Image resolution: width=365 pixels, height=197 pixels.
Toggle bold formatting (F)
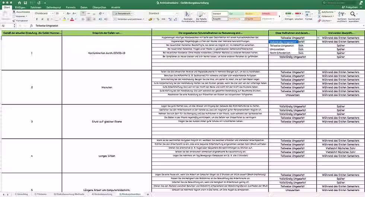tap(37, 19)
